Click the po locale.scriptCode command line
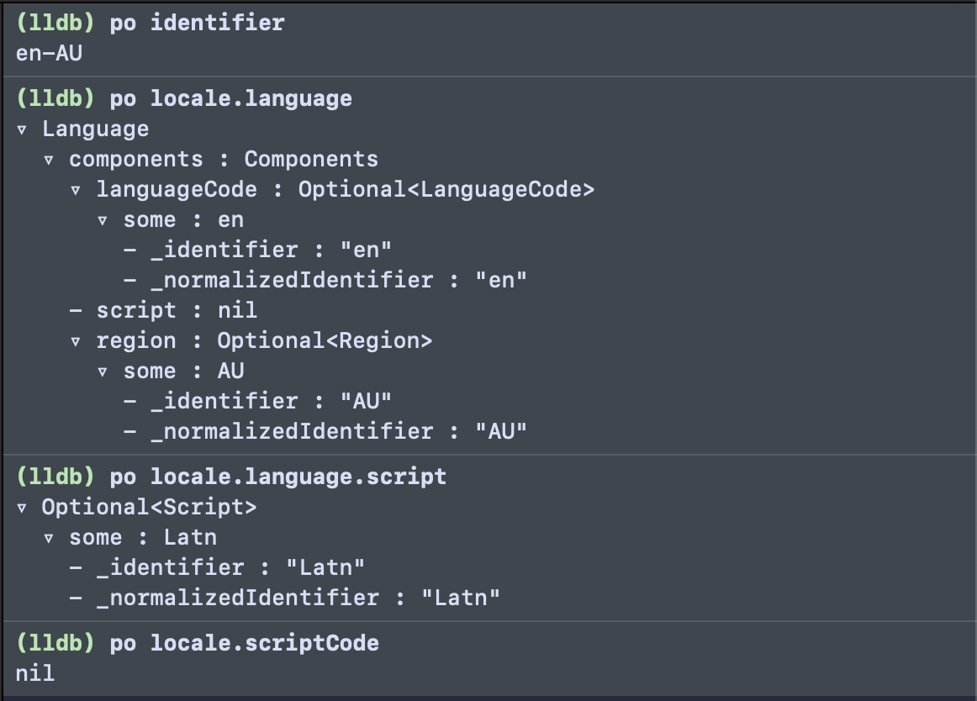 pos(198,643)
